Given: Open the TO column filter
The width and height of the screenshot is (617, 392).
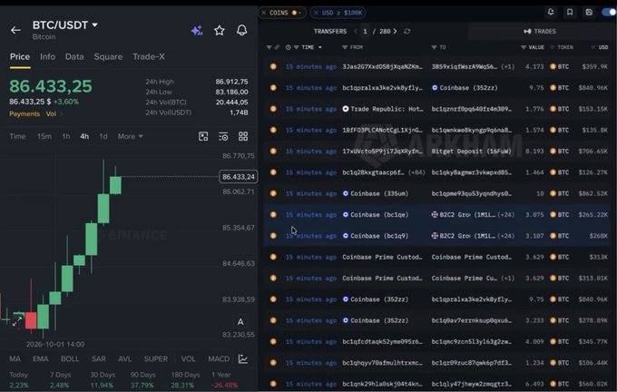Looking at the screenshot, I should [x=434, y=47].
